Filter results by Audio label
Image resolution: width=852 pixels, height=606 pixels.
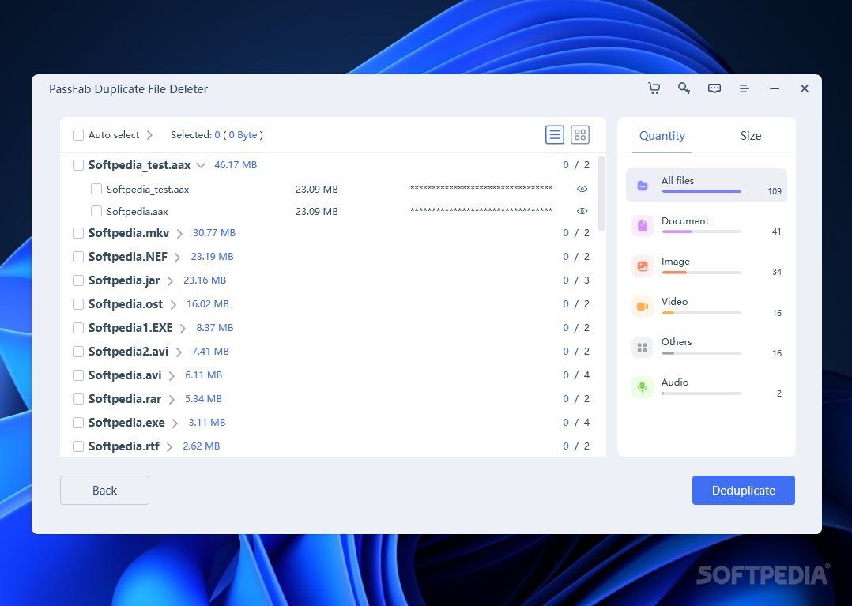coord(675,382)
